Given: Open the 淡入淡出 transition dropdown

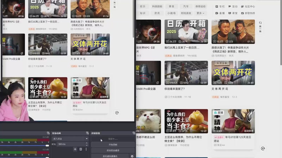Looking at the screenshot, I should tap(70, 139).
